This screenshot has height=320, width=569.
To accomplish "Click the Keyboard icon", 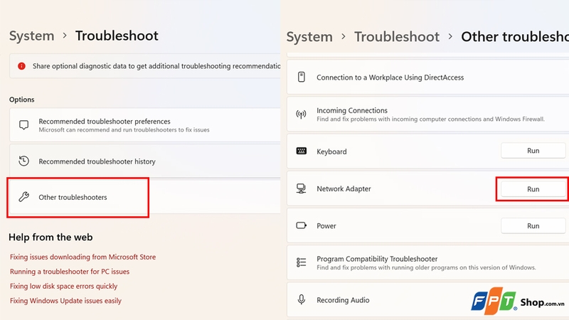I will pos(301,151).
